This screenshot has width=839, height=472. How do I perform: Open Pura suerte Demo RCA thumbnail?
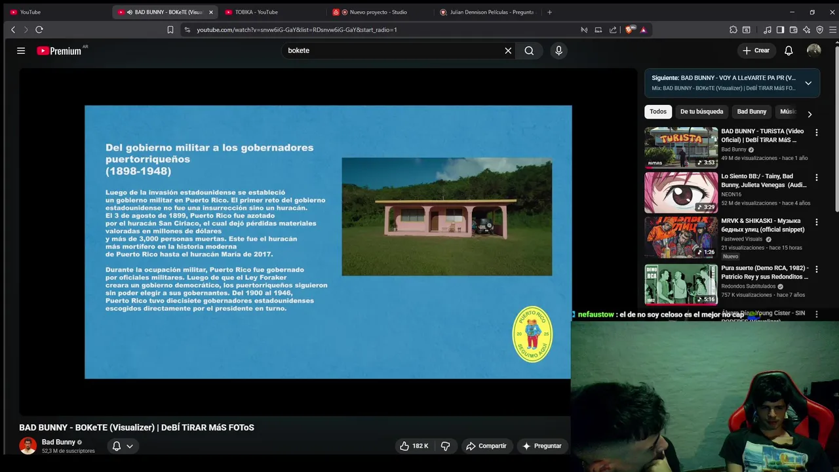(681, 284)
